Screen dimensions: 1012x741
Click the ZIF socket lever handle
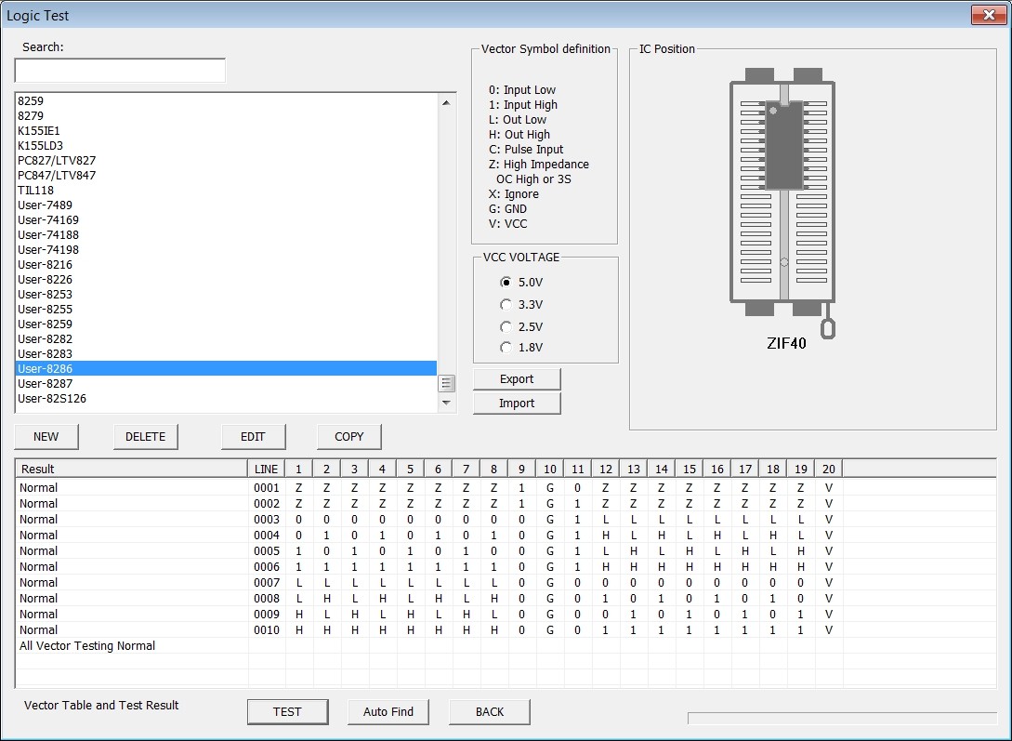pyautogui.click(x=827, y=325)
